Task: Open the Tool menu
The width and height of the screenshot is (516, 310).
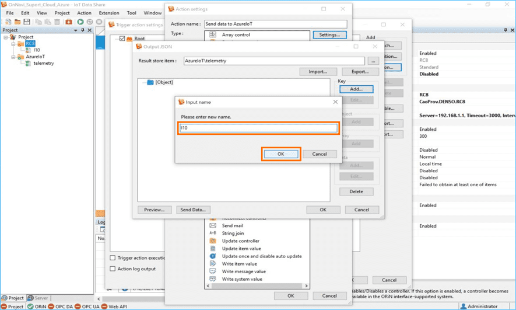Action: point(131,13)
